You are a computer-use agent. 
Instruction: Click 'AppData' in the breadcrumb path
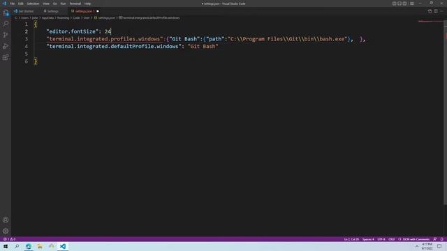click(x=47, y=18)
